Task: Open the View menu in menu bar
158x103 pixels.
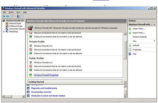Action: coord(18,12)
